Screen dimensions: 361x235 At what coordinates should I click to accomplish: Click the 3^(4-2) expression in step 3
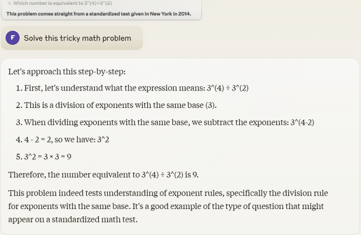click(x=302, y=122)
